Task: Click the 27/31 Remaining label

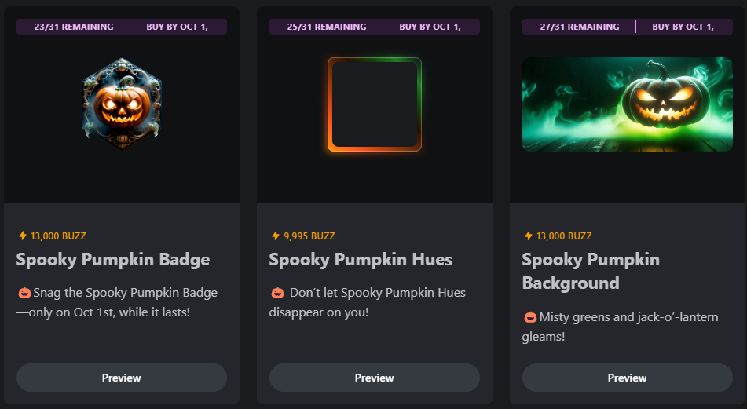Action: 580,27
